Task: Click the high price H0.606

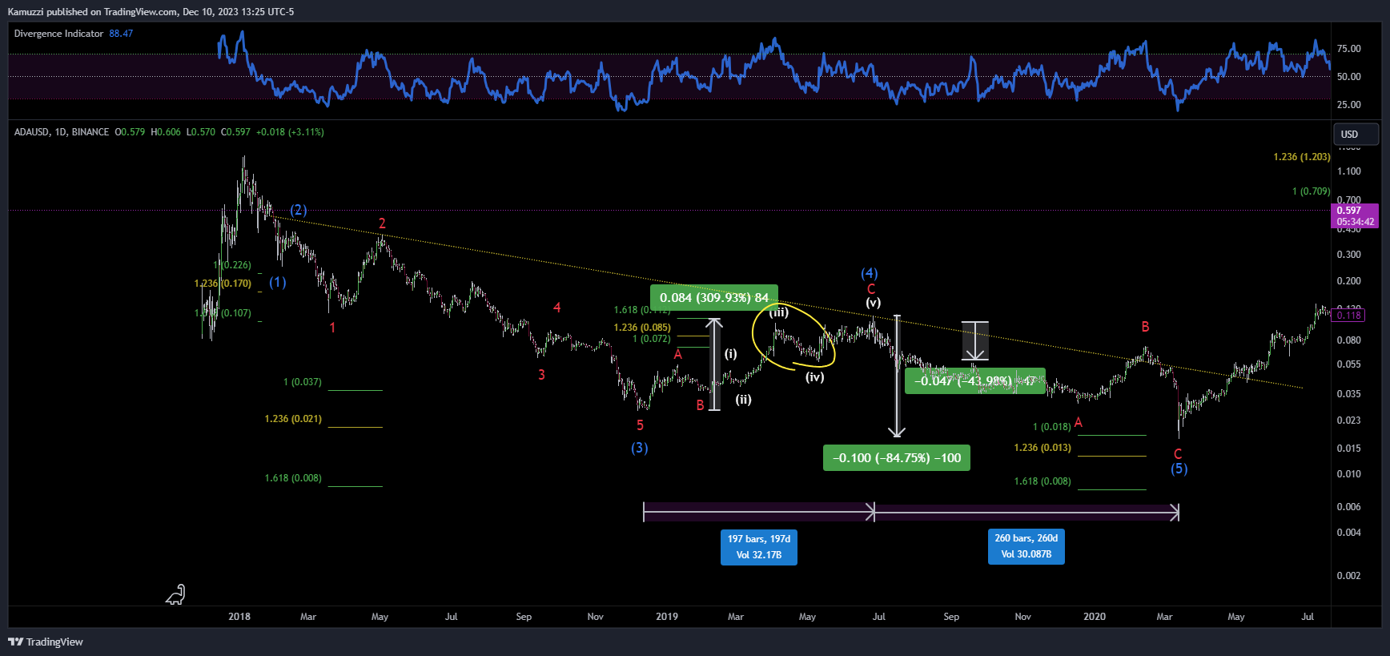Action: pyautogui.click(x=166, y=132)
